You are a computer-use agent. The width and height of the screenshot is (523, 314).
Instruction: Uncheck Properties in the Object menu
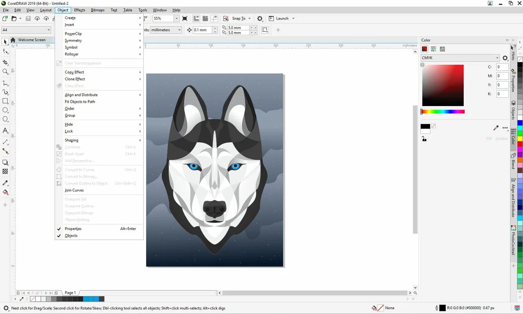tap(73, 229)
